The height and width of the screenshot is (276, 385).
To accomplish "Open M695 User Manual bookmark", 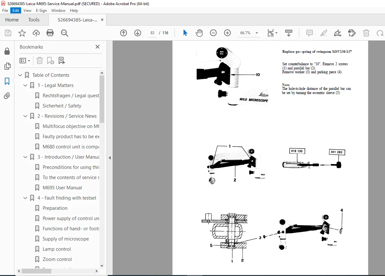I will click(x=62, y=188).
